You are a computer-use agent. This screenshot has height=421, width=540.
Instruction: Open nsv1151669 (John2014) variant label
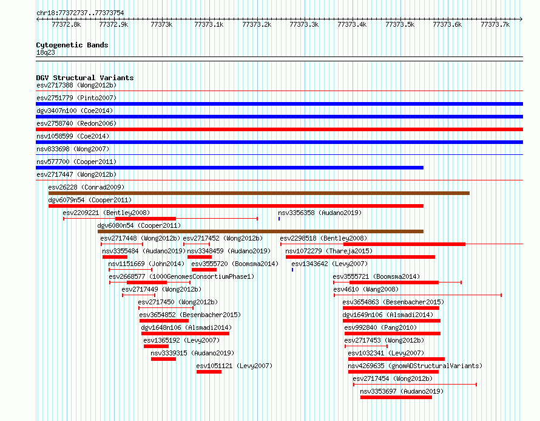tap(146, 264)
